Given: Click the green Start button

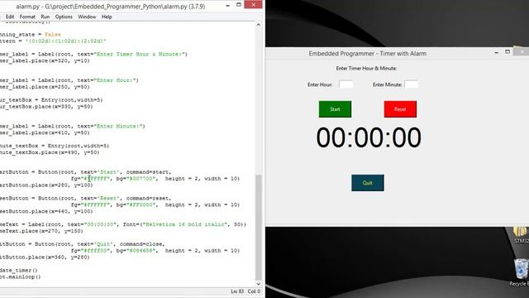Looking at the screenshot, I should (335, 109).
